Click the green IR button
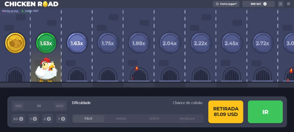 [265, 112]
